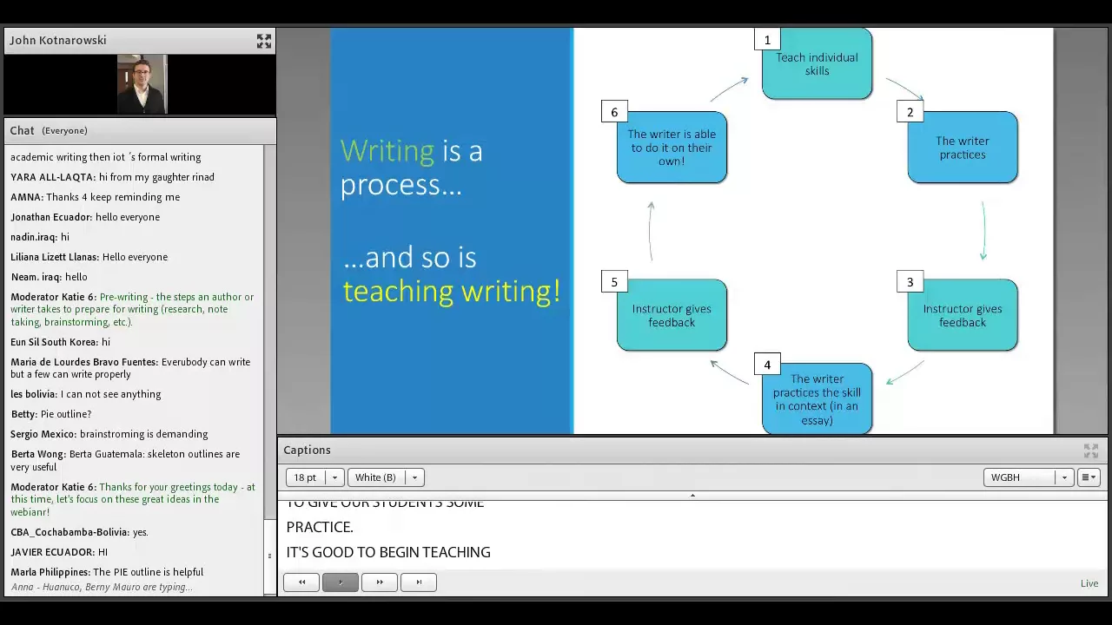Viewport: 1112px width, 625px height.
Task: Click the 'PRACTICE.' caption line
Action: (320, 527)
